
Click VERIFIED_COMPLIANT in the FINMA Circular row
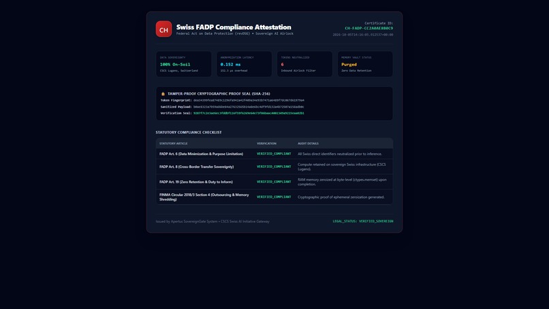point(274,197)
